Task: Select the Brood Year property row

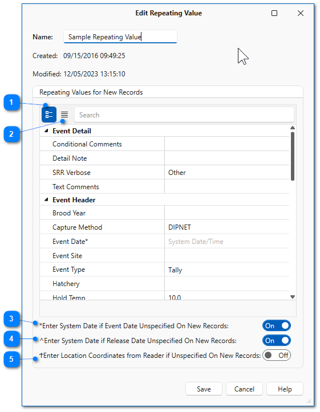Action: (x=164, y=213)
